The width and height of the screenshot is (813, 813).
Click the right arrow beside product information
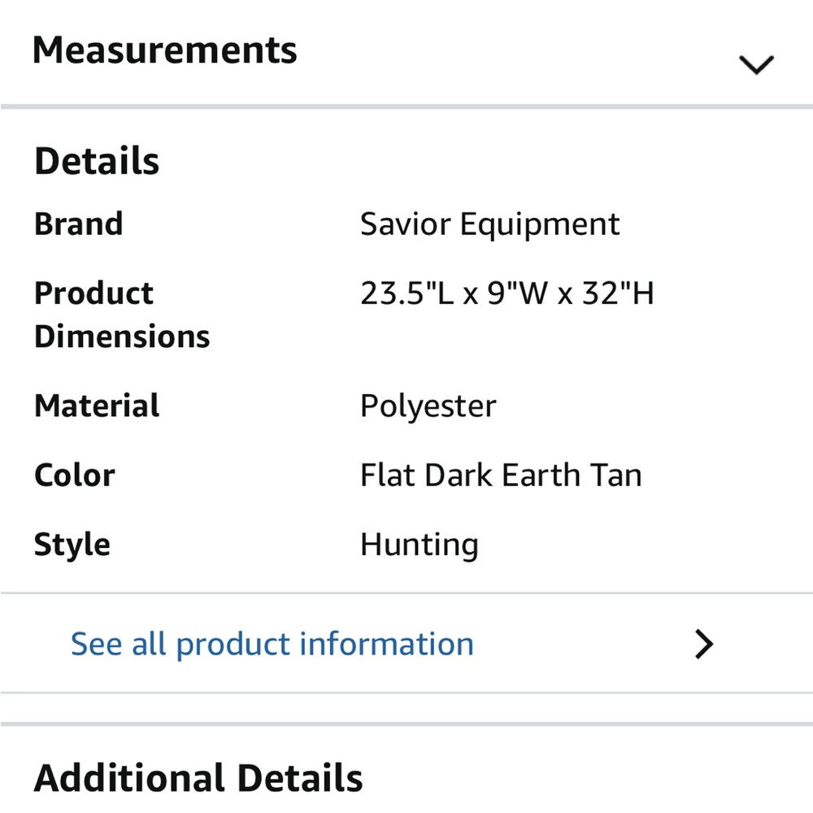tap(703, 644)
